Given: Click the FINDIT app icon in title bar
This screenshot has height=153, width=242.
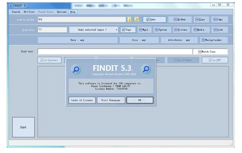Looking at the screenshot, I should [x=10, y=5].
